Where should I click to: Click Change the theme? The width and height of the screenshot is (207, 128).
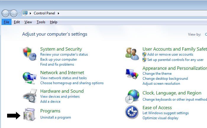[157, 74]
